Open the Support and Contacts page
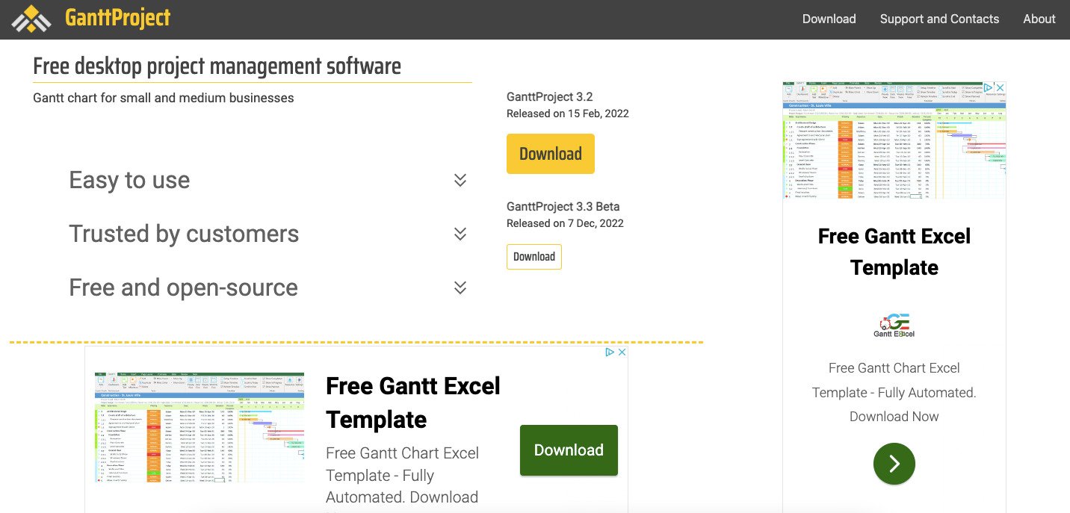 coord(939,19)
